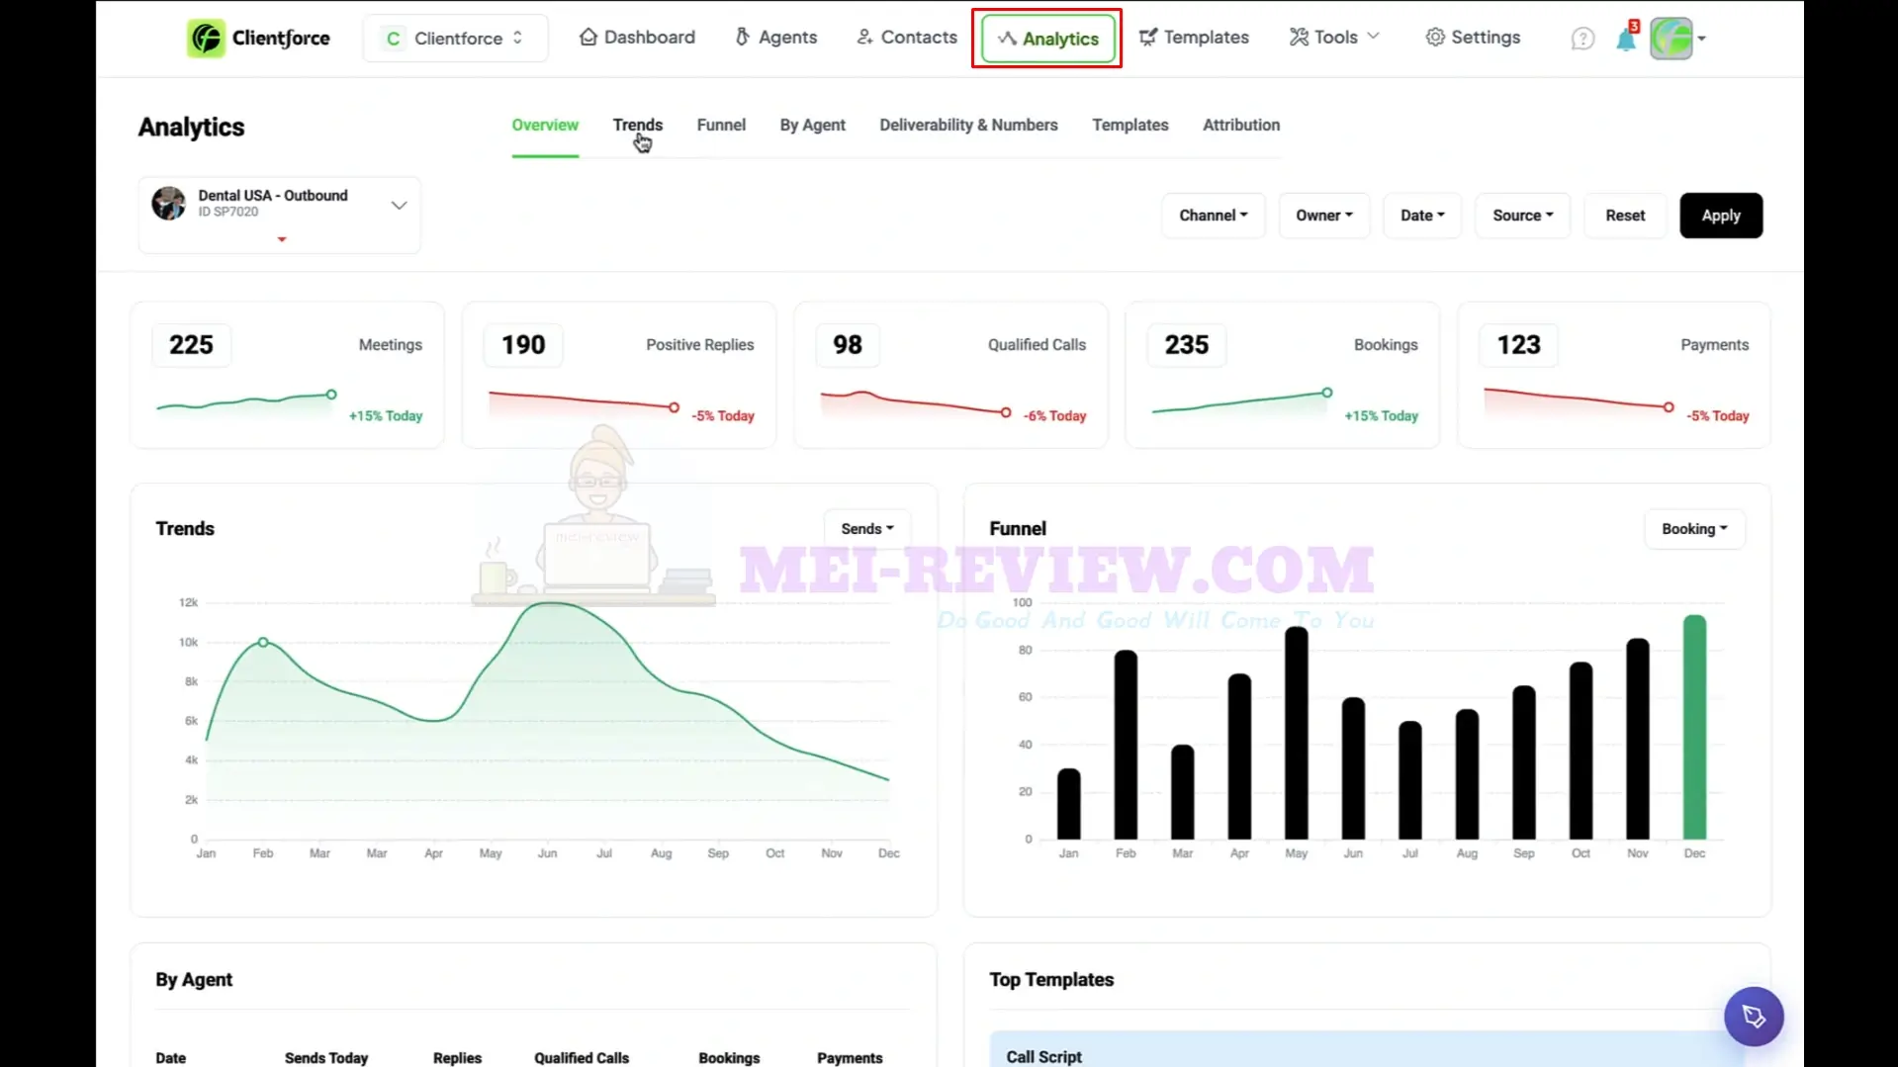Viewport: 1898px width, 1067px height.
Task: Click the Sends Today column header
Action: (326, 1058)
